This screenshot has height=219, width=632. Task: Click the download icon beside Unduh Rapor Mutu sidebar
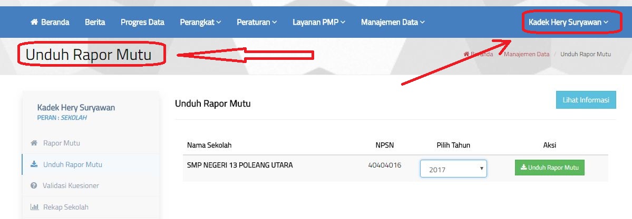click(x=34, y=164)
